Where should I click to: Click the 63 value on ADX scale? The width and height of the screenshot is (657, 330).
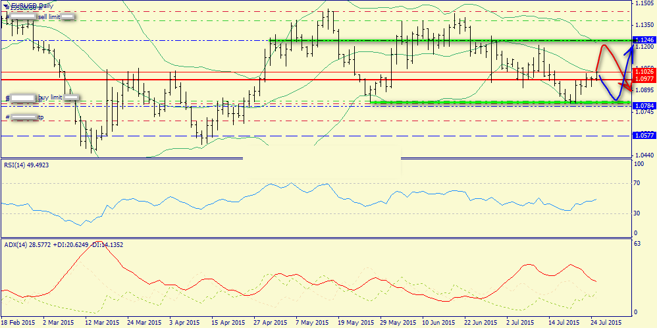point(638,243)
